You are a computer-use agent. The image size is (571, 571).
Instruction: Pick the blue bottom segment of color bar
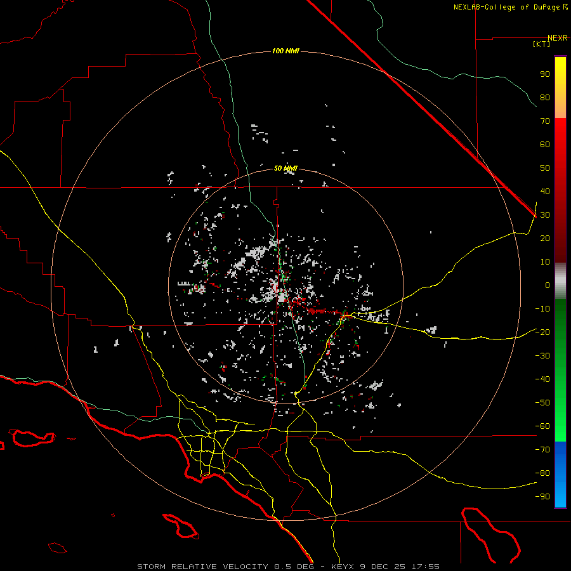560,474
